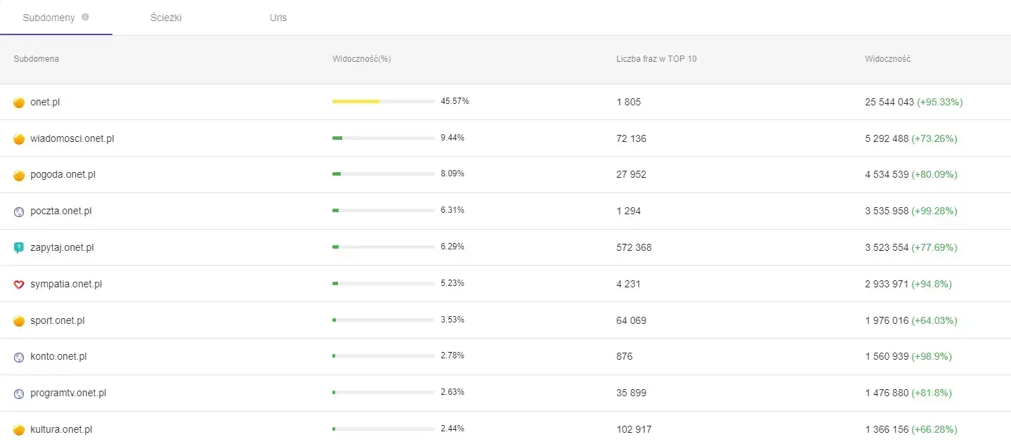This screenshot has height=444, width=1011.
Task: Click the onet.pl yellow favicon icon
Action: pos(19,103)
